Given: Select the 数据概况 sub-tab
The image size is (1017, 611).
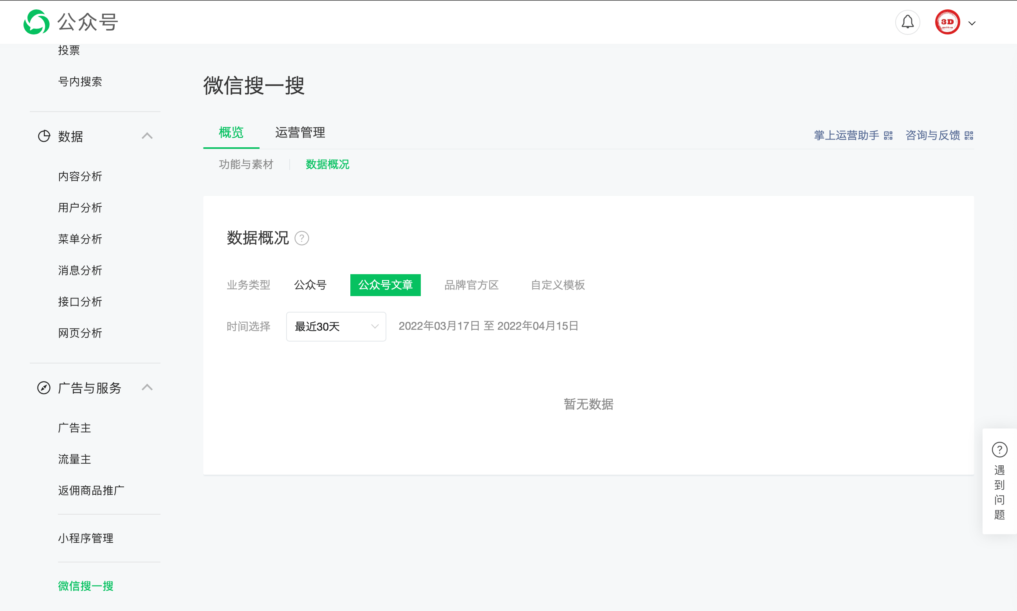Looking at the screenshot, I should point(328,164).
